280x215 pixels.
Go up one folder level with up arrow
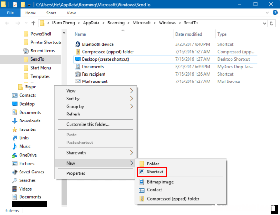33,23
